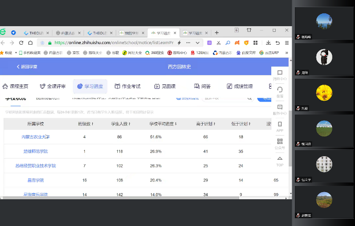Open a new browser tab with plus
This screenshot has width=355, height=226.
(217, 32)
